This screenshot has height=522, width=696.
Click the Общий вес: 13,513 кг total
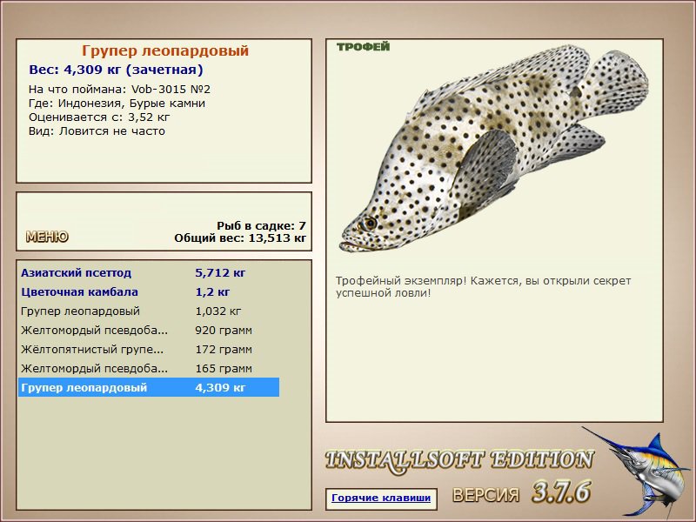[x=240, y=238]
